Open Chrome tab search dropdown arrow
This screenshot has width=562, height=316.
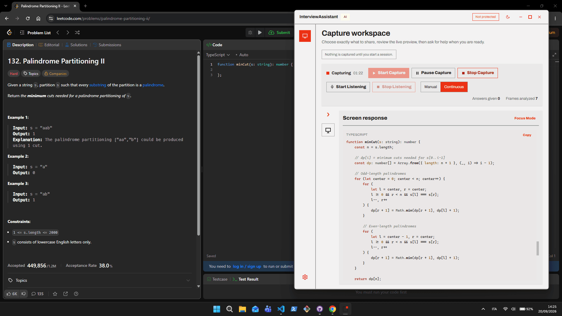6,6
